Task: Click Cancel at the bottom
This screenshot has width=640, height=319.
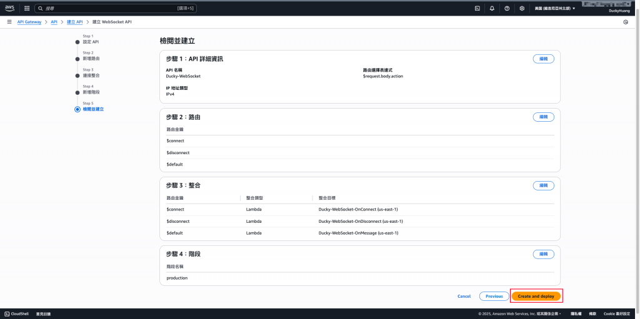Action: pos(464,296)
